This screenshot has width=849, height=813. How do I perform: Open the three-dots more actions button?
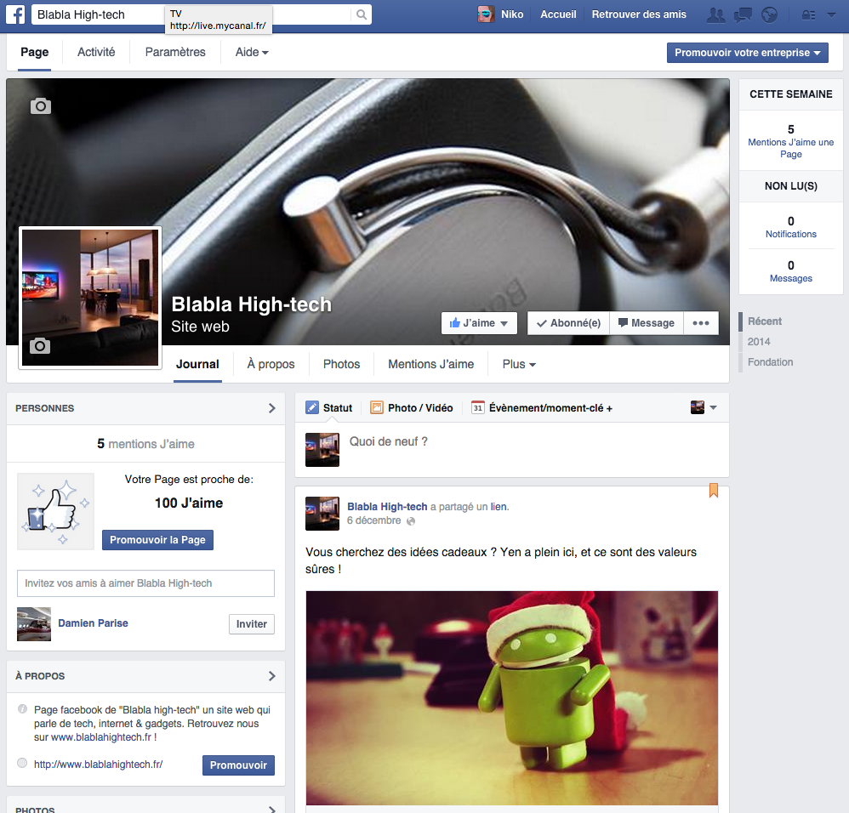click(701, 323)
